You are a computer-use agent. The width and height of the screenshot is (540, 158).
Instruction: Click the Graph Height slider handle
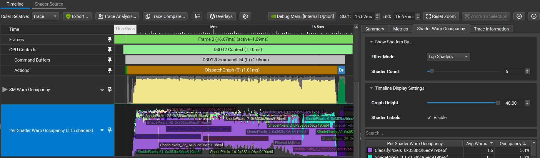click(x=498, y=103)
